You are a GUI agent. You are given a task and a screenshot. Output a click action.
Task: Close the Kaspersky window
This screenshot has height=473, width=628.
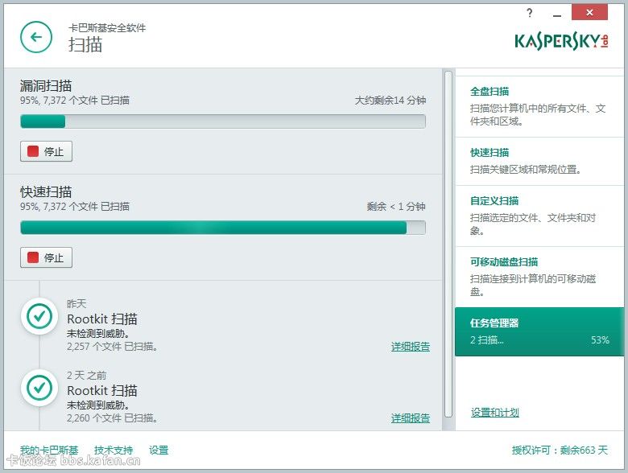[589, 12]
